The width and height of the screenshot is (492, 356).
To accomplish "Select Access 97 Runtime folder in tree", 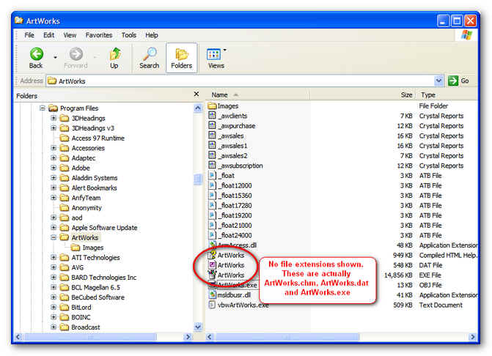I will (x=98, y=138).
